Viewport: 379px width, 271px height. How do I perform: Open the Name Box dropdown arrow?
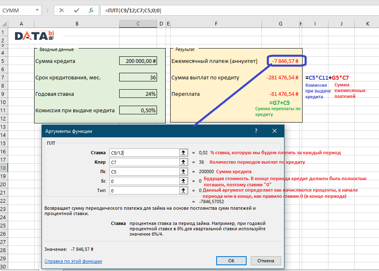[x=37, y=10]
